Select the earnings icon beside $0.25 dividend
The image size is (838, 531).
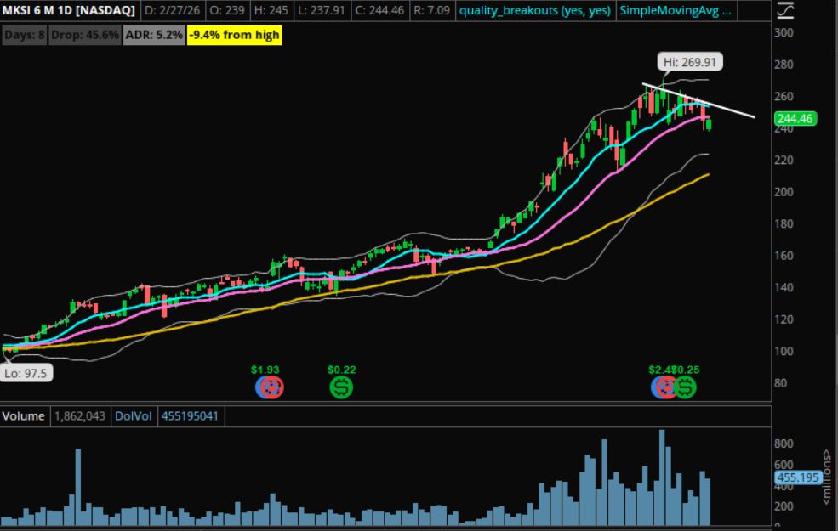664,387
